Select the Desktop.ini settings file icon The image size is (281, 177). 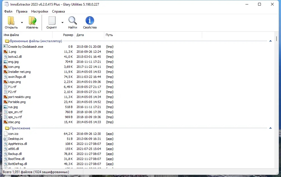6,139
